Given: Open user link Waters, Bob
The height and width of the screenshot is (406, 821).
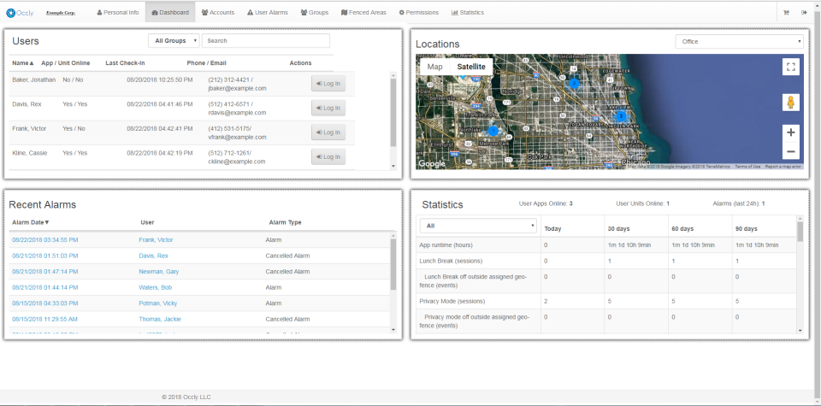Looking at the screenshot, I should click(155, 287).
